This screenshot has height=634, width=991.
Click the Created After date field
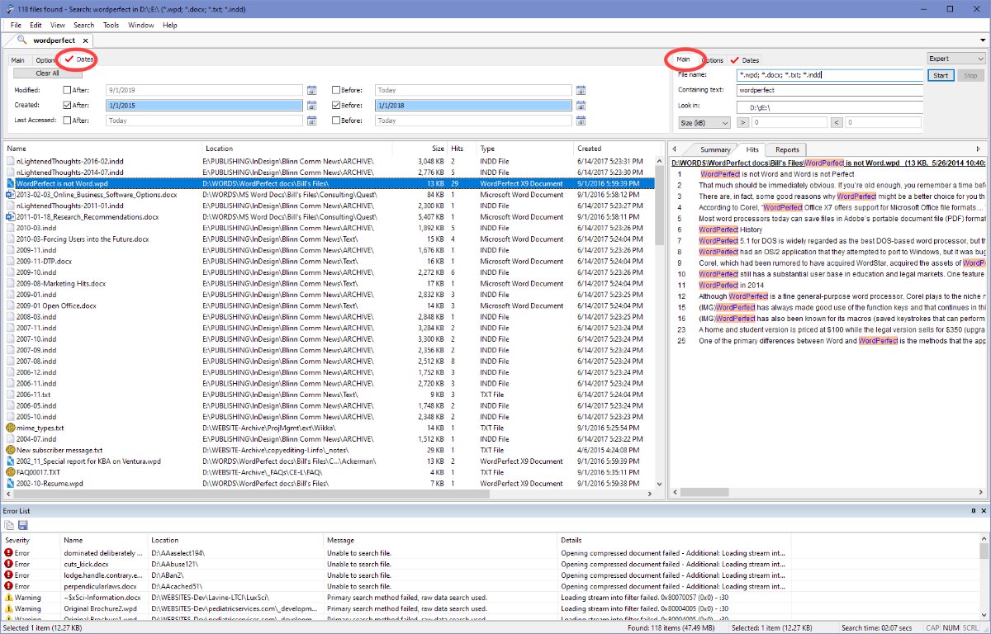point(205,105)
